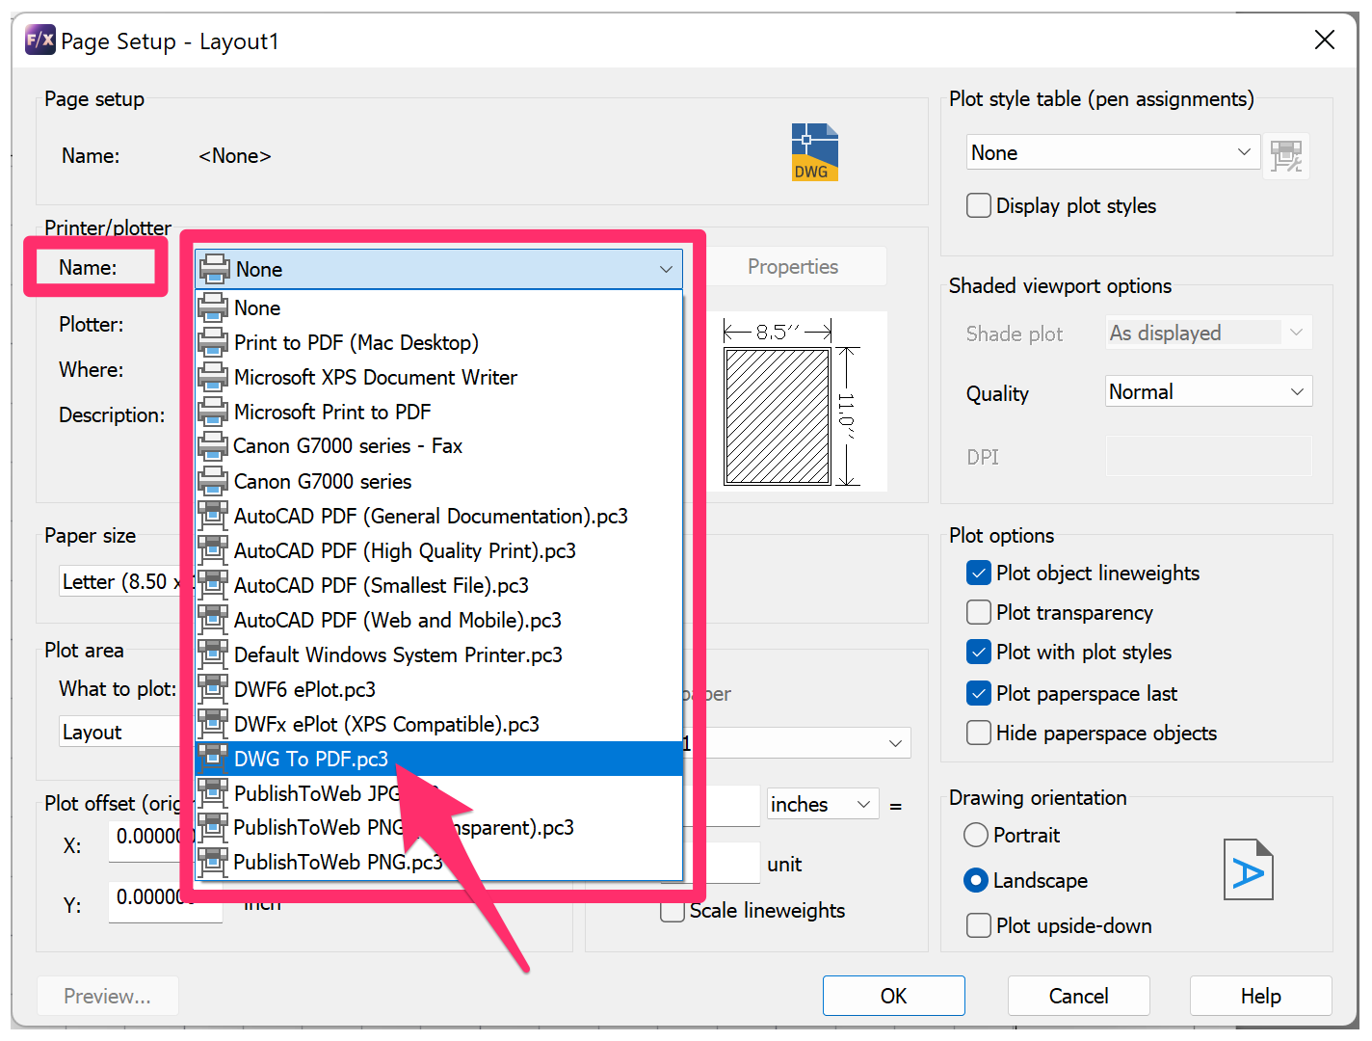Click plotter icon beside Default Windows System Printer.pc3
Screen dimensions: 1372x1041
coord(213,654)
